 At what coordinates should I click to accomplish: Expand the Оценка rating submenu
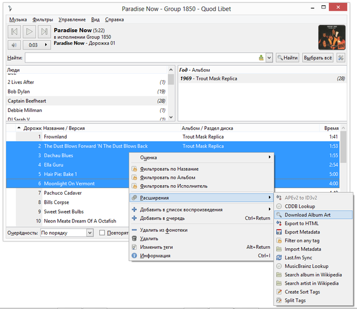coord(202,157)
